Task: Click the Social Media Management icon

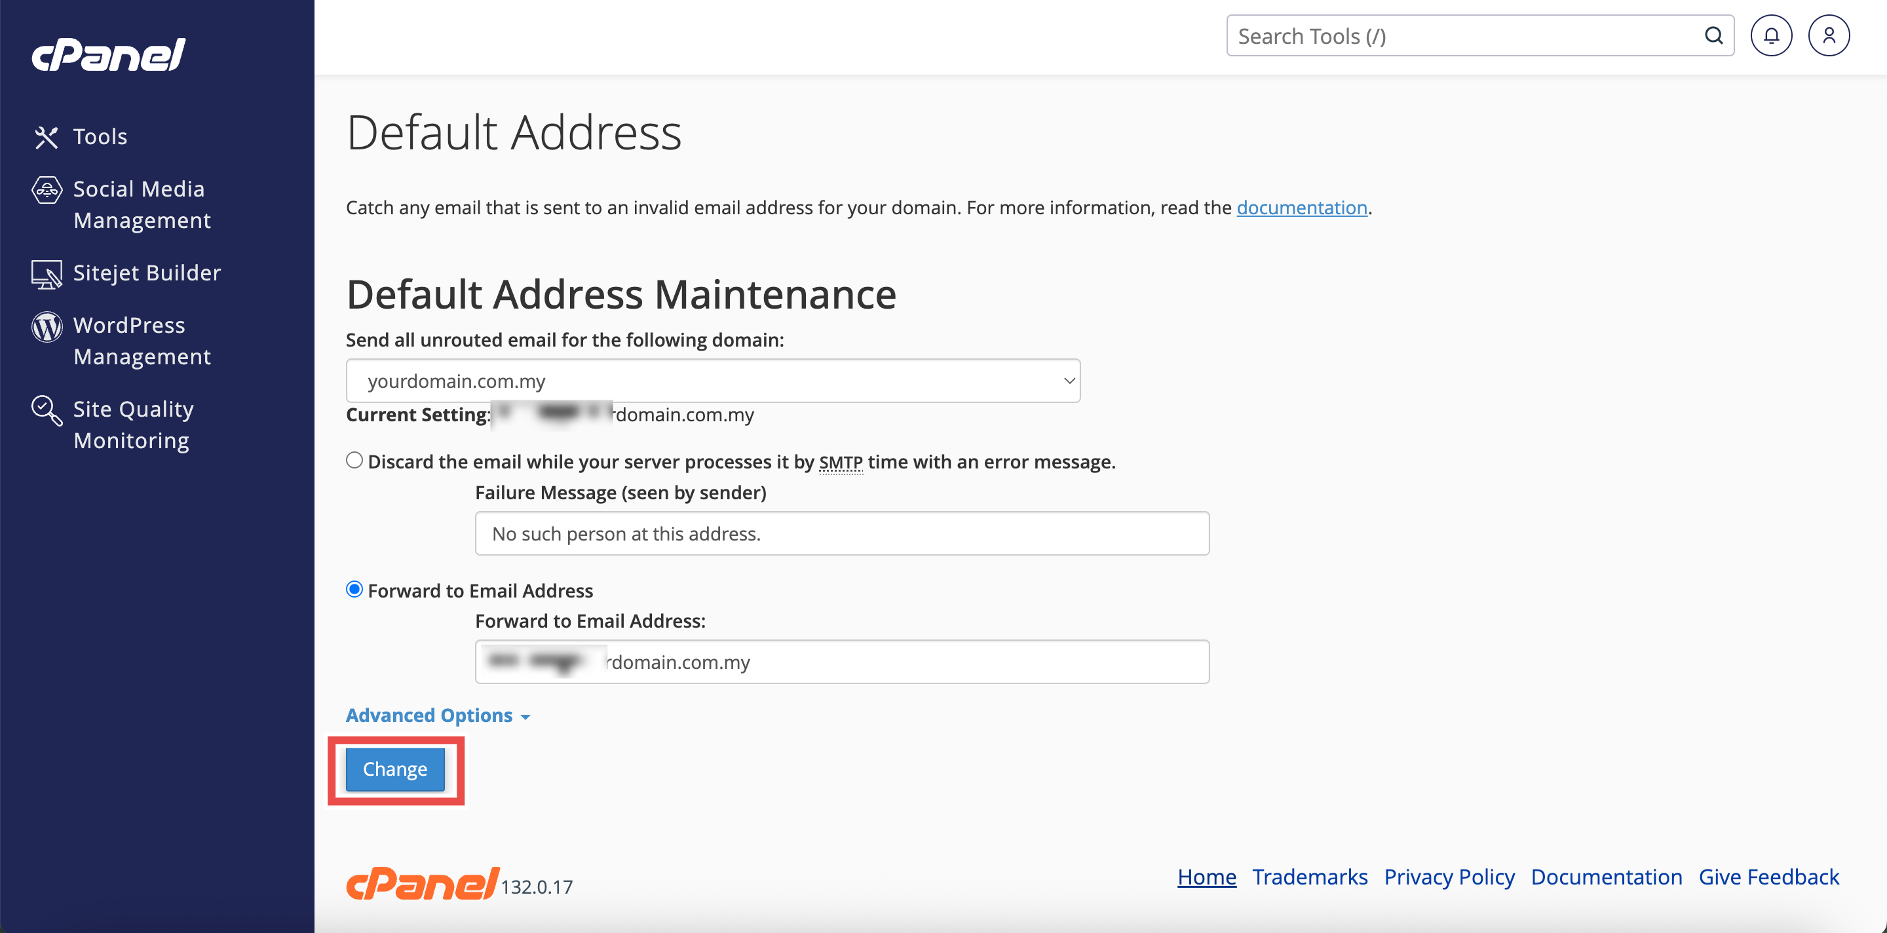Action: (x=46, y=191)
